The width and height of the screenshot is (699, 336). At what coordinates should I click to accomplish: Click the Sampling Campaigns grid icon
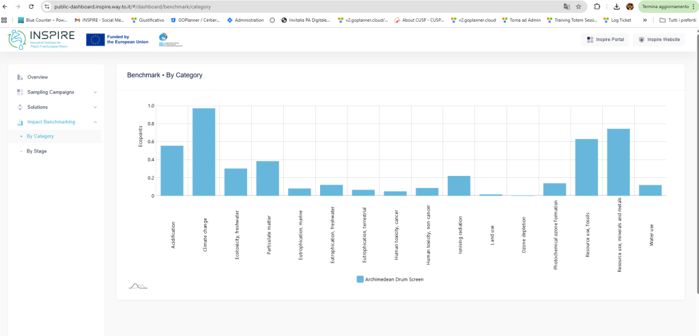(20, 92)
